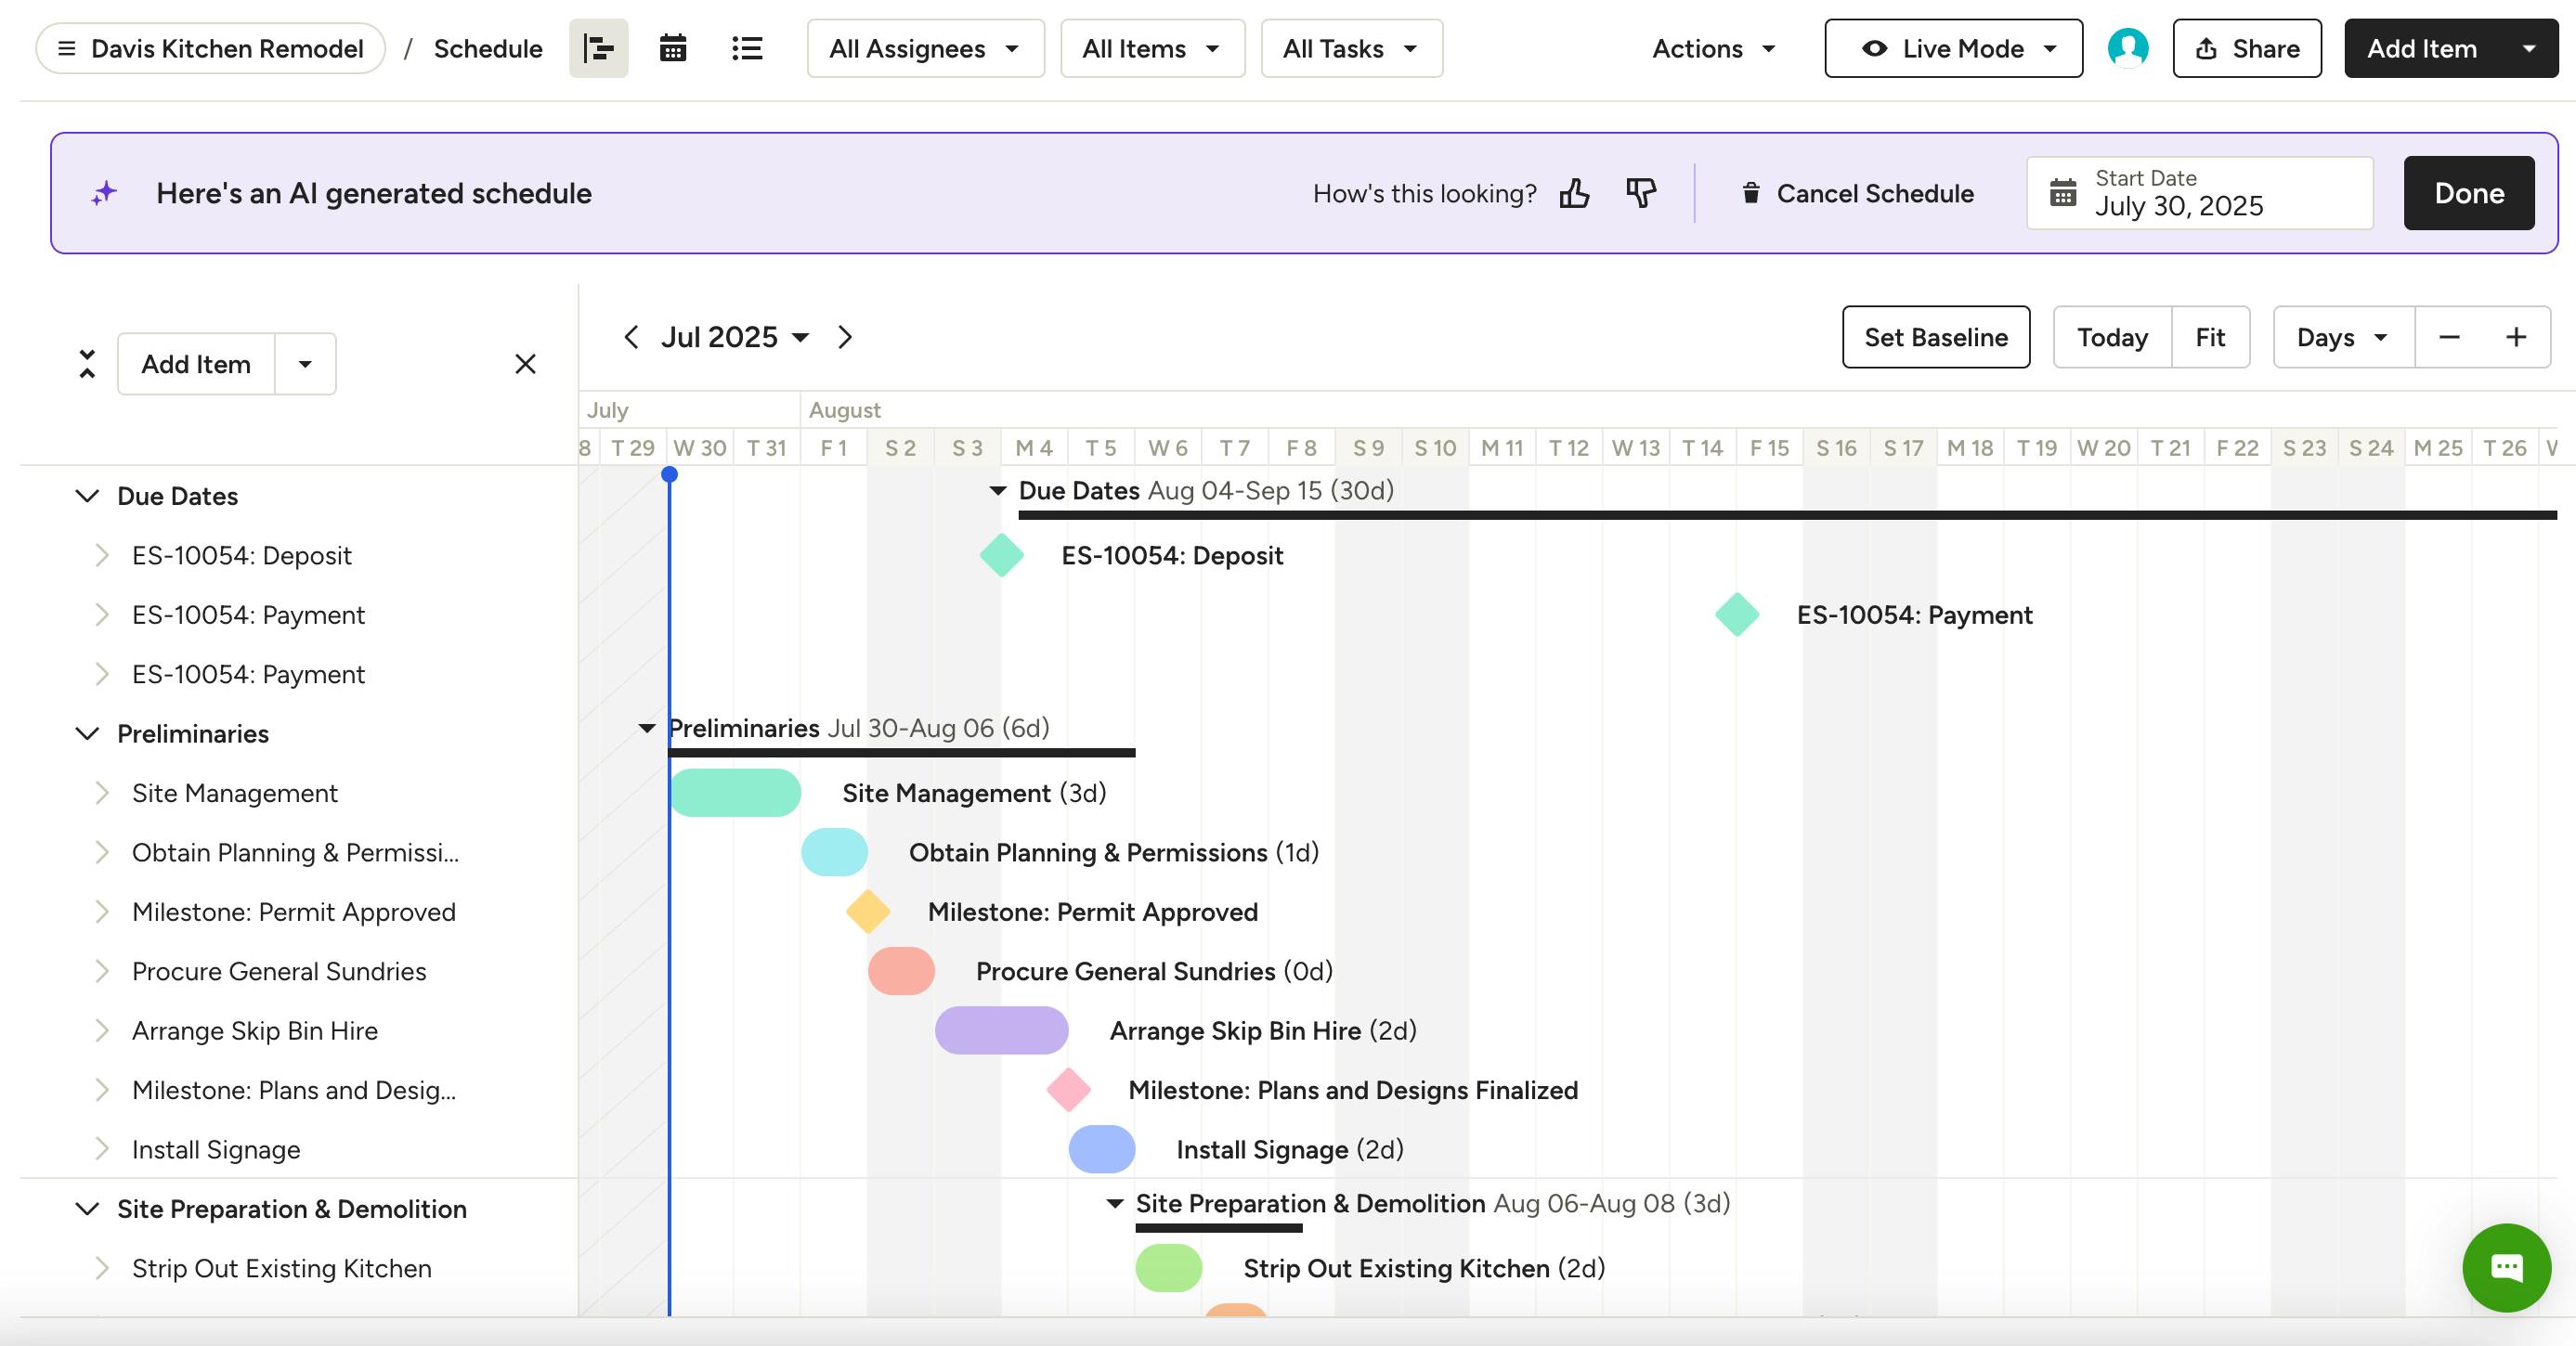Click the Set Baseline button
Image resolution: width=2576 pixels, height=1346 pixels.
pyautogui.click(x=1935, y=338)
